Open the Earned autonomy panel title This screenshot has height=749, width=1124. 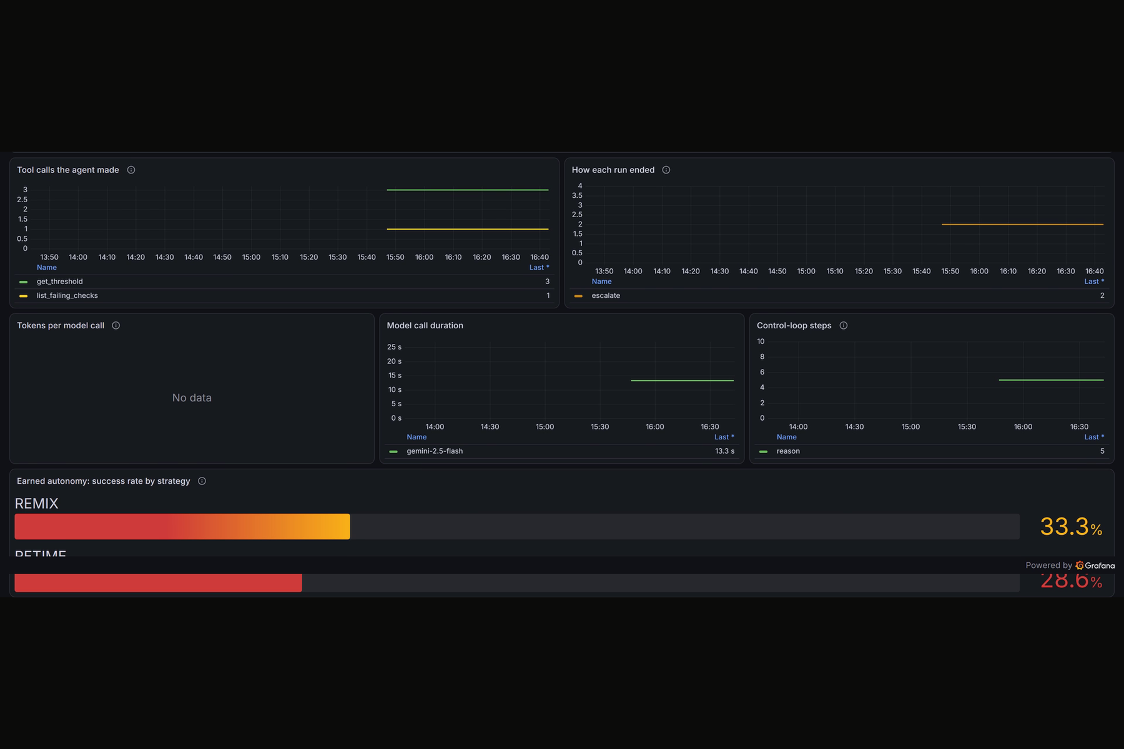[x=104, y=481]
